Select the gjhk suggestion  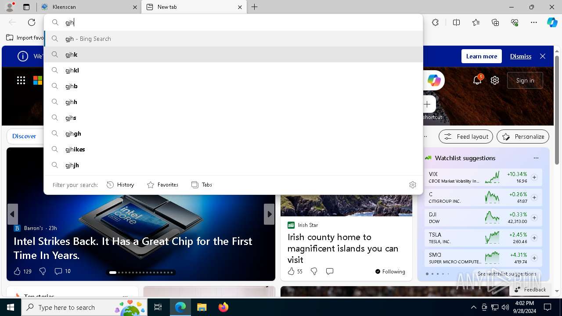point(233,54)
